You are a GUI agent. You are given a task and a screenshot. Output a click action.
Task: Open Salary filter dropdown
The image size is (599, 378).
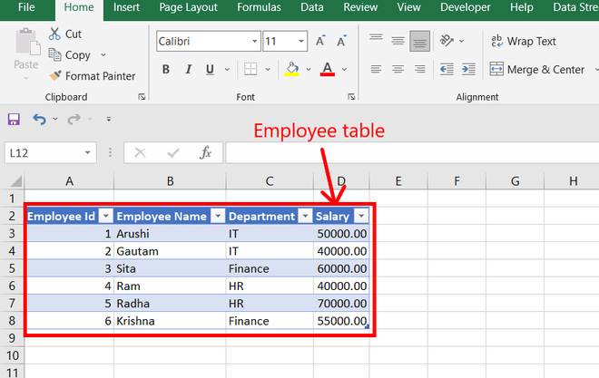point(361,217)
